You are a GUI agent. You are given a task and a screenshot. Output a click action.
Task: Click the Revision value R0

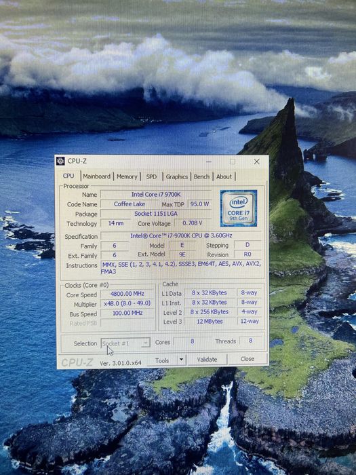(x=248, y=254)
